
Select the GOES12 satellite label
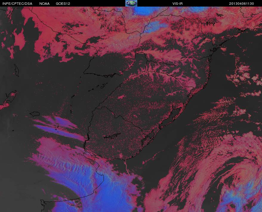(63, 4)
